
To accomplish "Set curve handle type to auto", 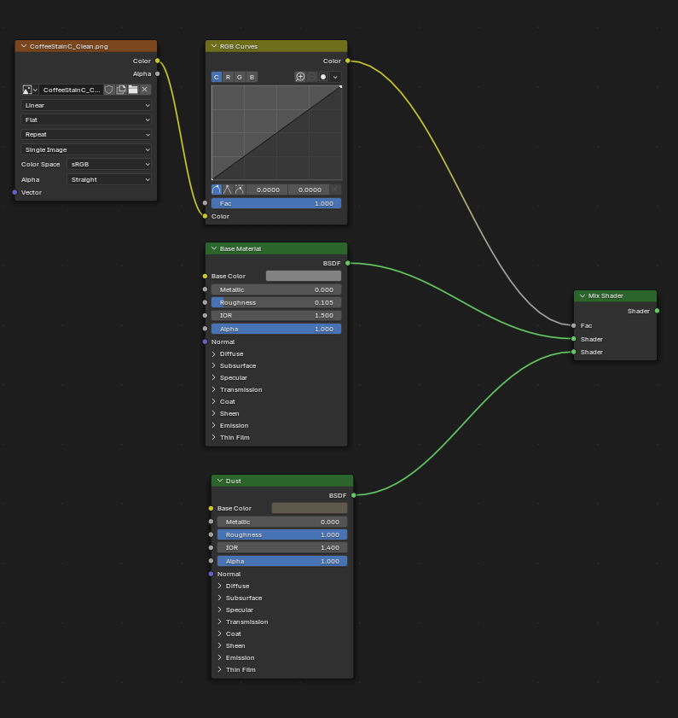I will point(217,190).
